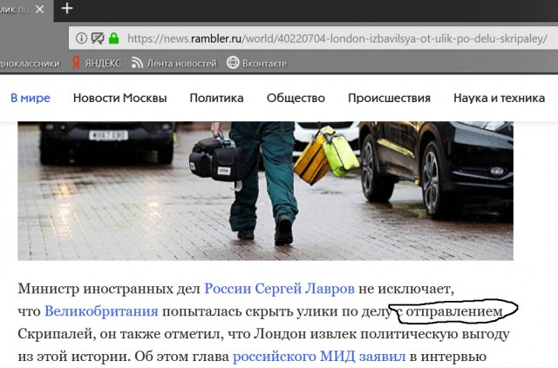Show site information icon in address bar
558x368 pixels.
81,37
